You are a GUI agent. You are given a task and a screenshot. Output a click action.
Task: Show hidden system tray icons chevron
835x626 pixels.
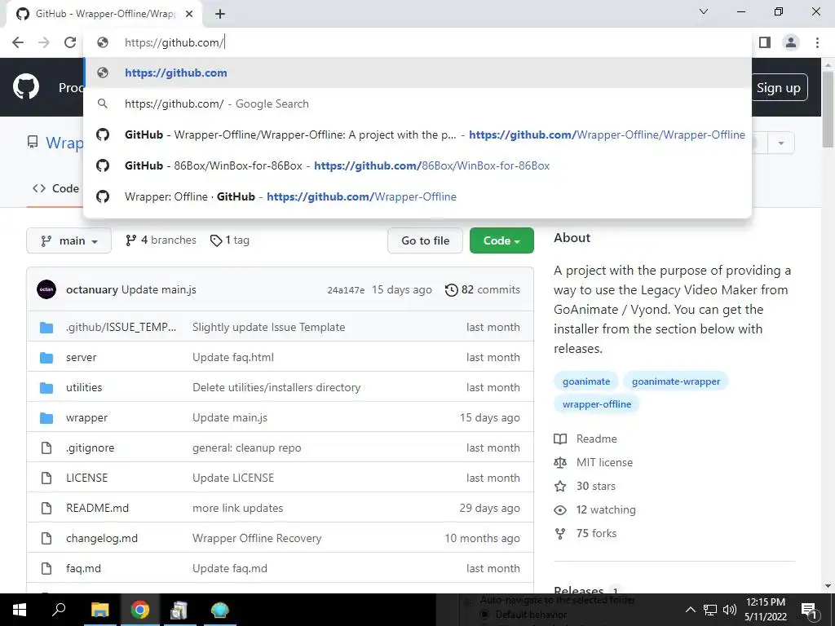click(690, 610)
